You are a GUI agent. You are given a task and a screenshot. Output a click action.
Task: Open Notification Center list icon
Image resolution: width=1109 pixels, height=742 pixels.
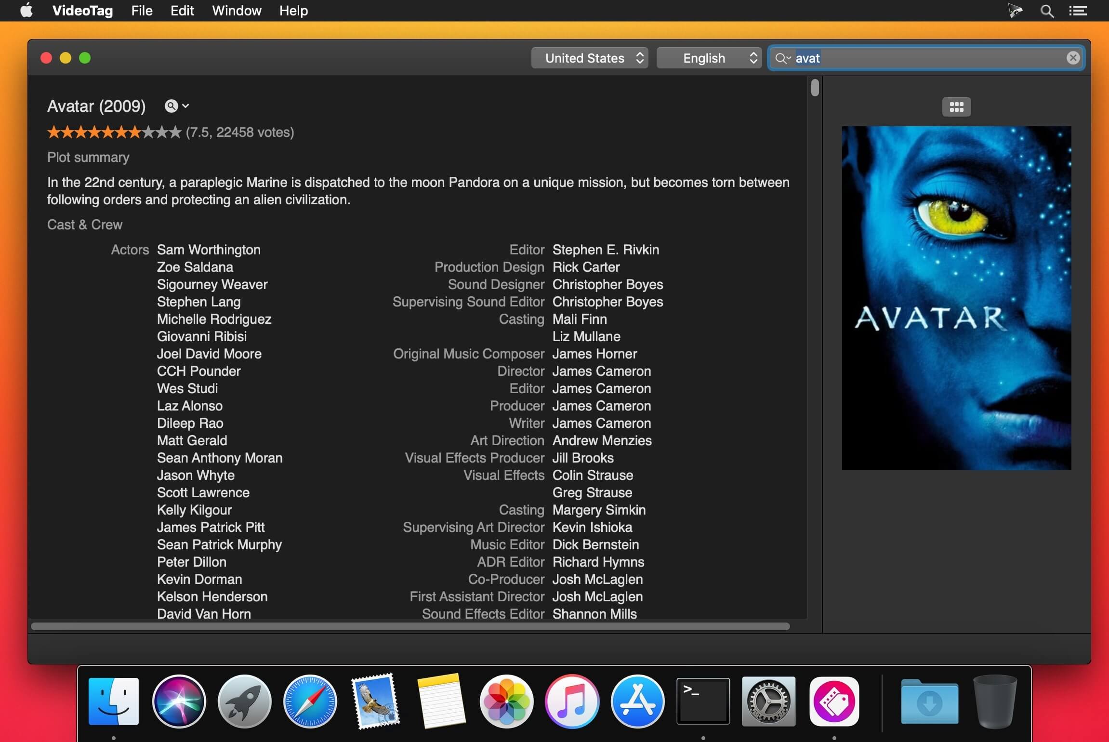click(x=1078, y=11)
